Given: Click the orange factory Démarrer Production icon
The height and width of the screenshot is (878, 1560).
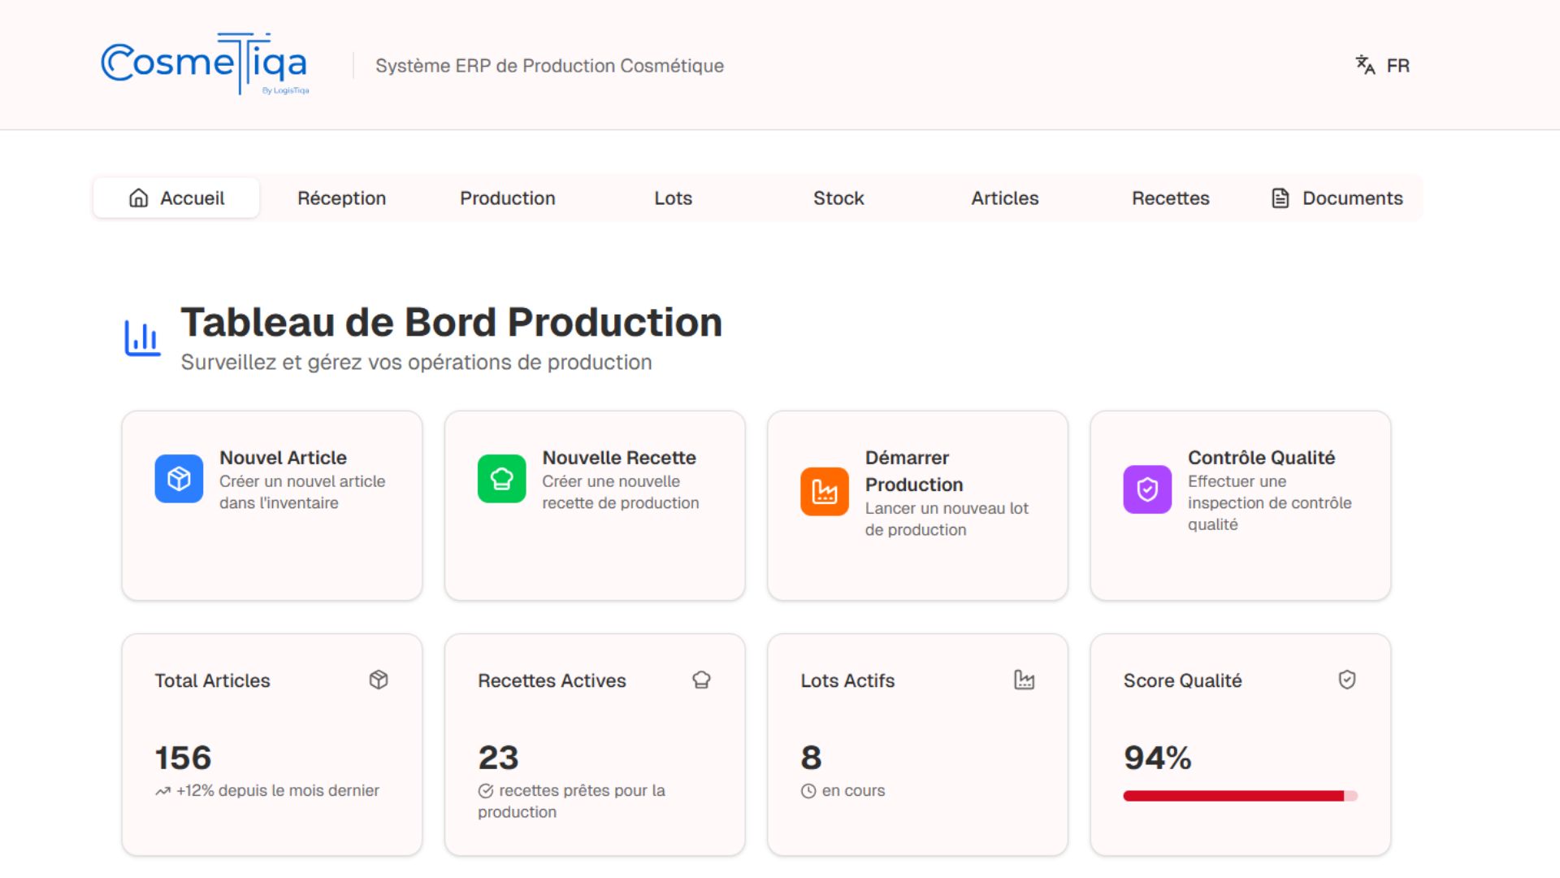Looking at the screenshot, I should [824, 491].
